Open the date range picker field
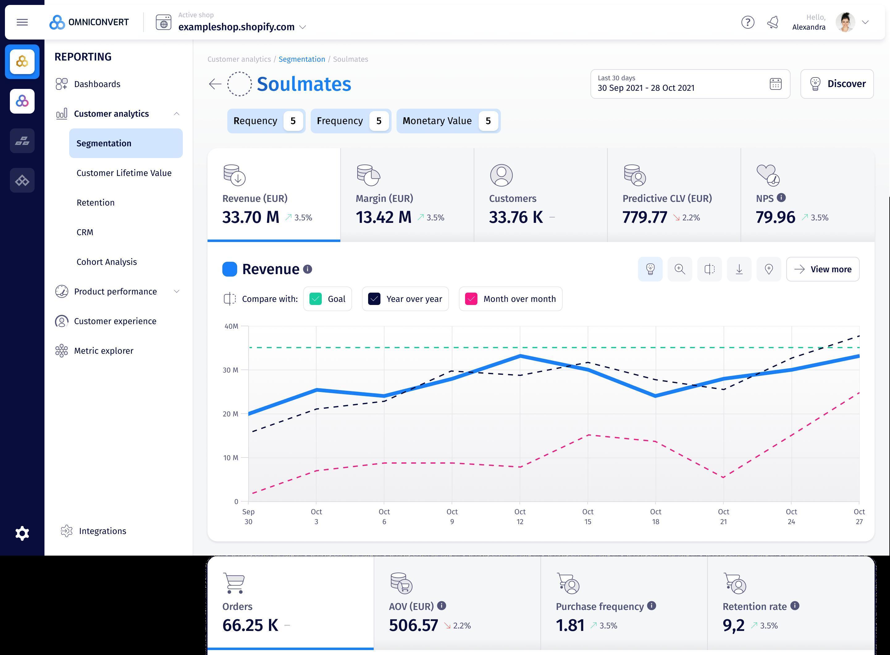Viewport: 890px width, 655px height. point(690,84)
